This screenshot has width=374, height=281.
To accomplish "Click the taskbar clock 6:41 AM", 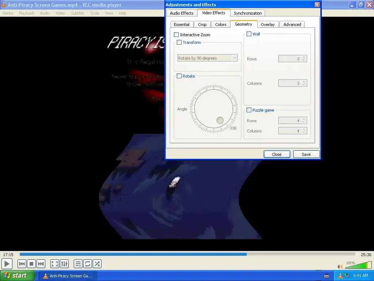I will 360,276.
